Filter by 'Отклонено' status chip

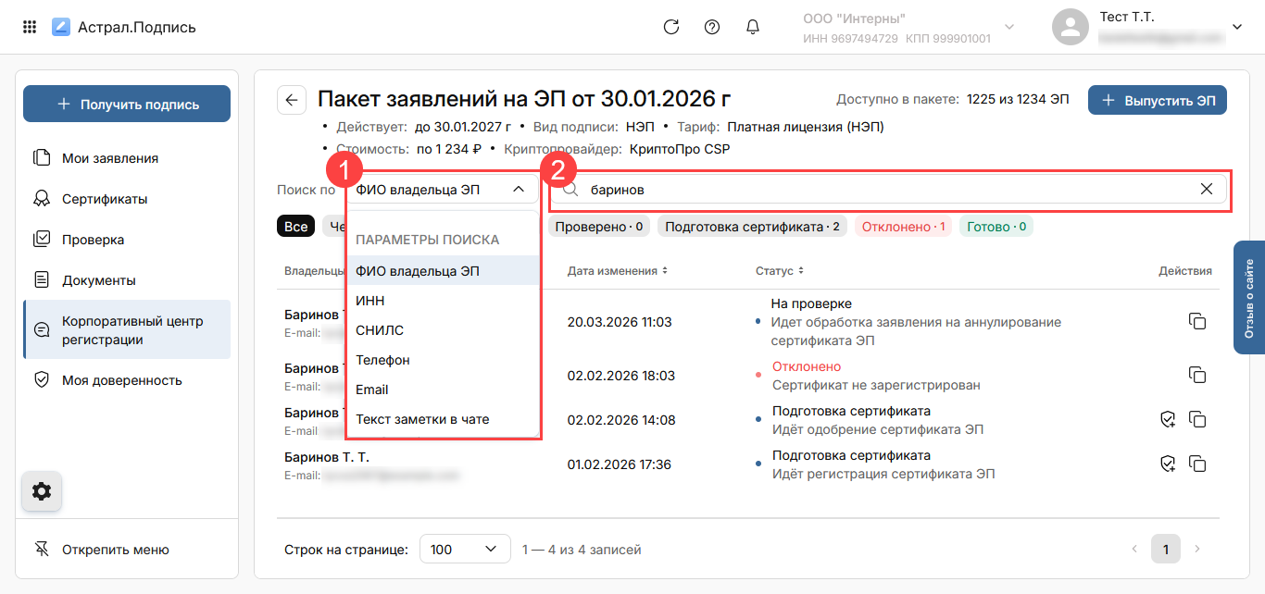(902, 227)
